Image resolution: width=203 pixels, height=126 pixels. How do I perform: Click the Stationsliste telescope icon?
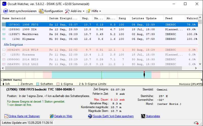click(x=143, y=116)
